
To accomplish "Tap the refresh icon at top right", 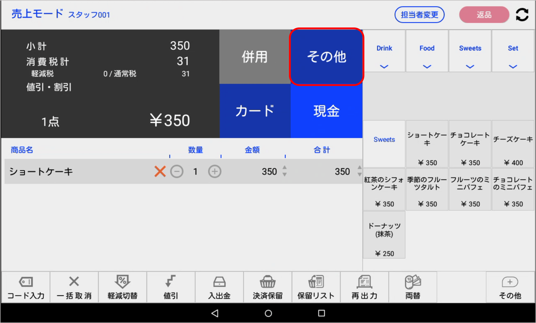I will click(522, 15).
